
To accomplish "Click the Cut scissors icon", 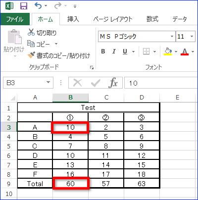I will click(x=31, y=32).
